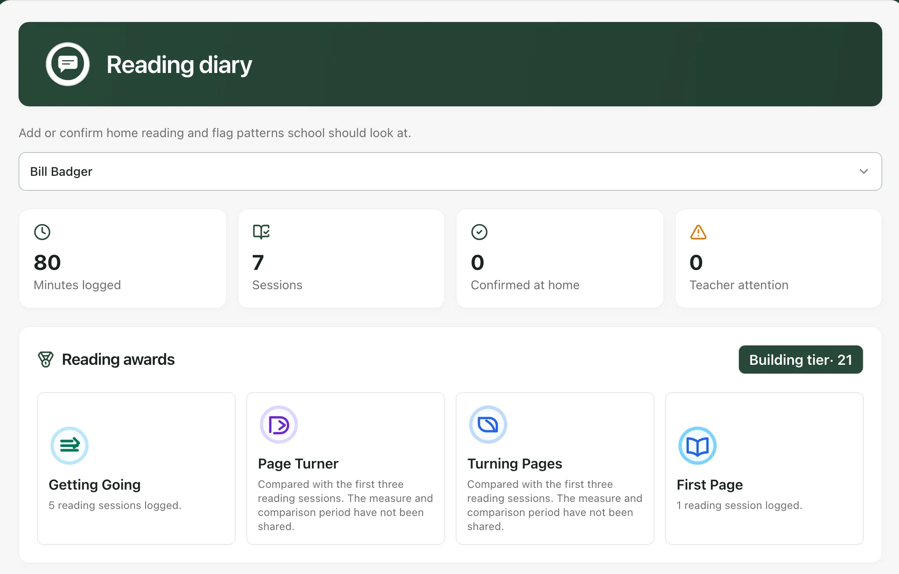This screenshot has width=899, height=574.
Task: Click the Reading awards heading
Action: tap(118, 360)
